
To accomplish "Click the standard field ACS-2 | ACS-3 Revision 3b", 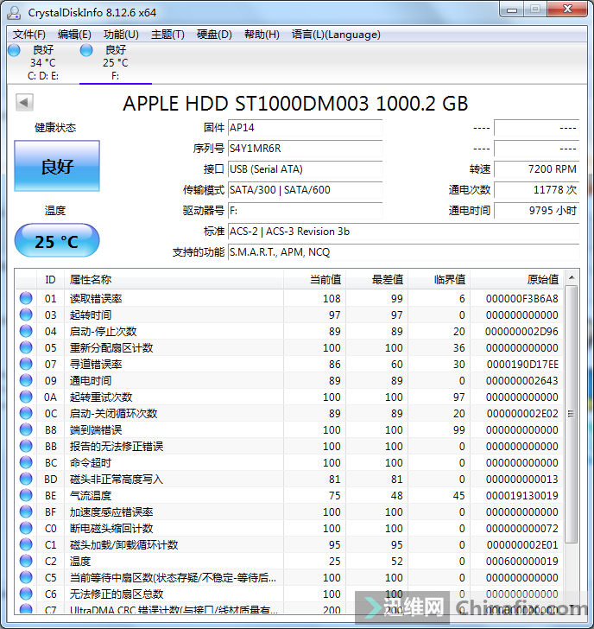I will 403,232.
